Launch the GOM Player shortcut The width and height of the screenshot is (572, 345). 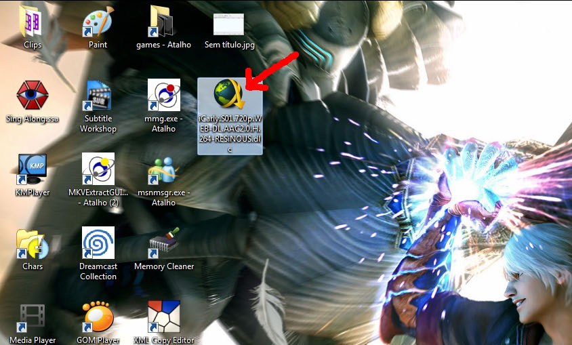[x=98, y=317]
